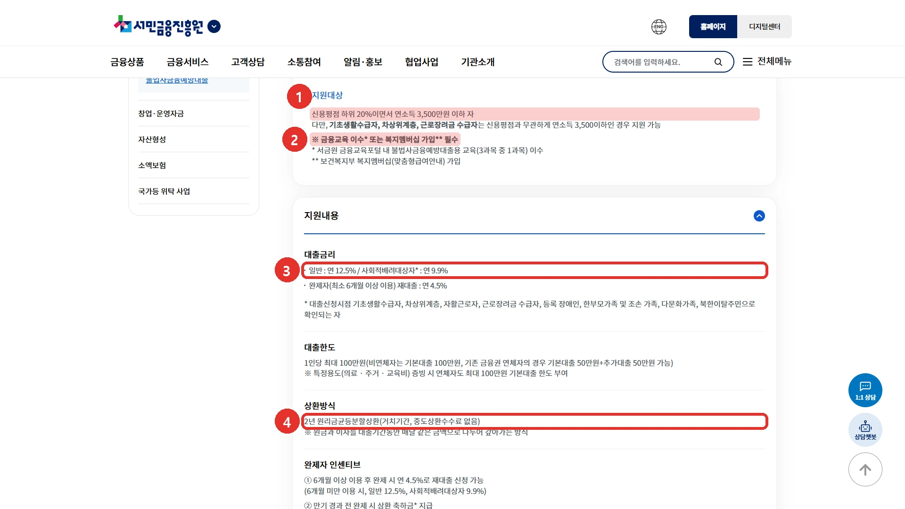Open the 상담챗봇 robot button
The image size is (905, 509).
click(865, 430)
